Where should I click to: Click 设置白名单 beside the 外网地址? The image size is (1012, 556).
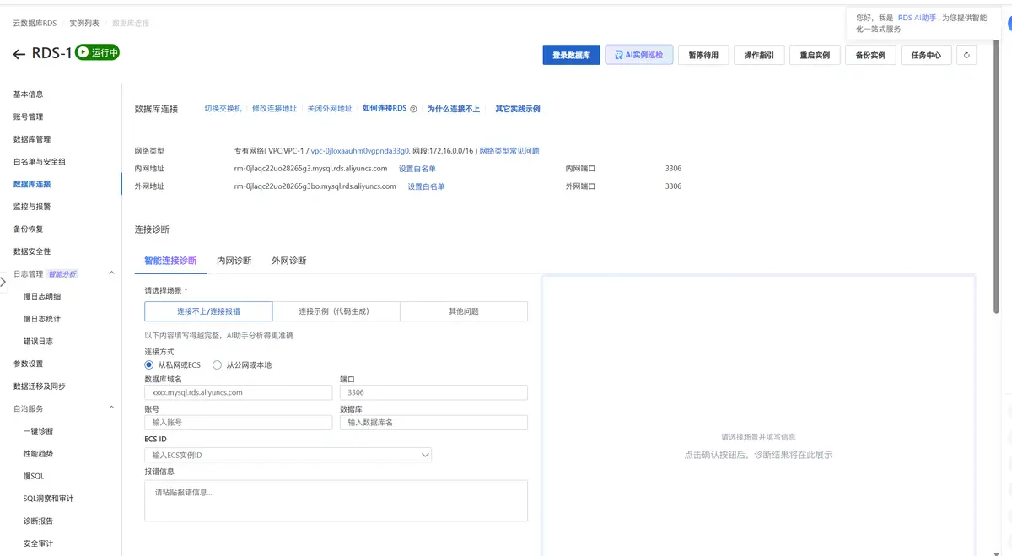click(x=426, y=186)
